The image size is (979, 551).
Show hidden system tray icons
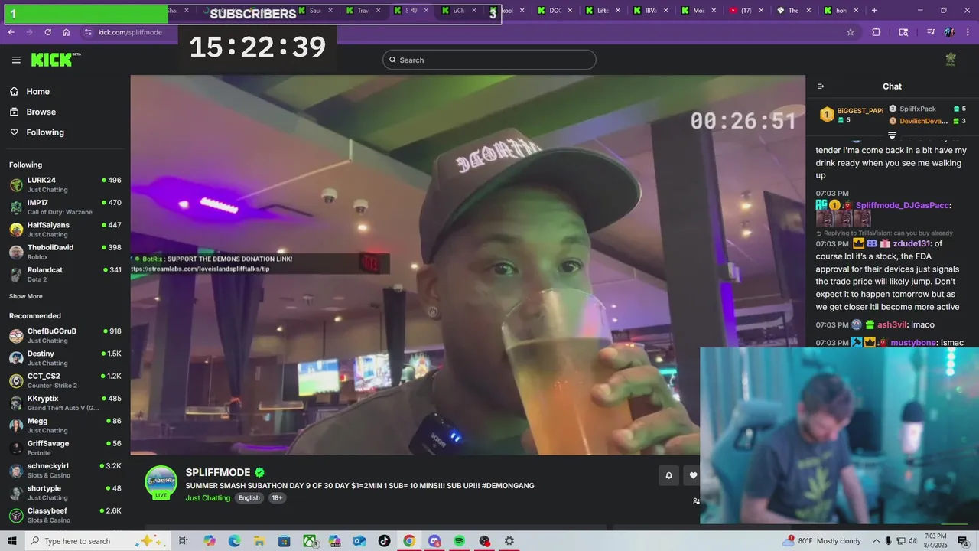point(877,541)
